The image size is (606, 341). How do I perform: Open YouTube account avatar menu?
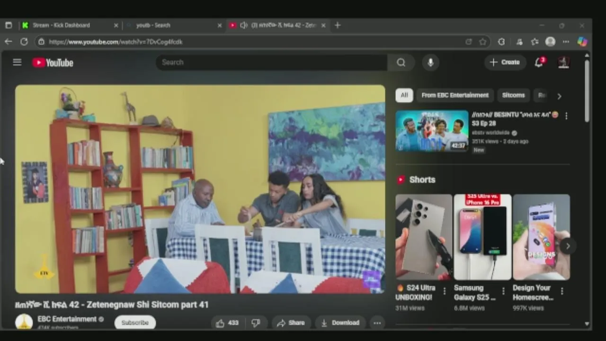tap(563, 62)
